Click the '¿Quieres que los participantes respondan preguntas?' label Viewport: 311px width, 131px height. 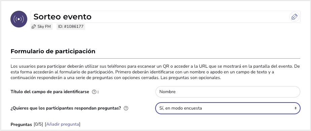click(66, 108)
